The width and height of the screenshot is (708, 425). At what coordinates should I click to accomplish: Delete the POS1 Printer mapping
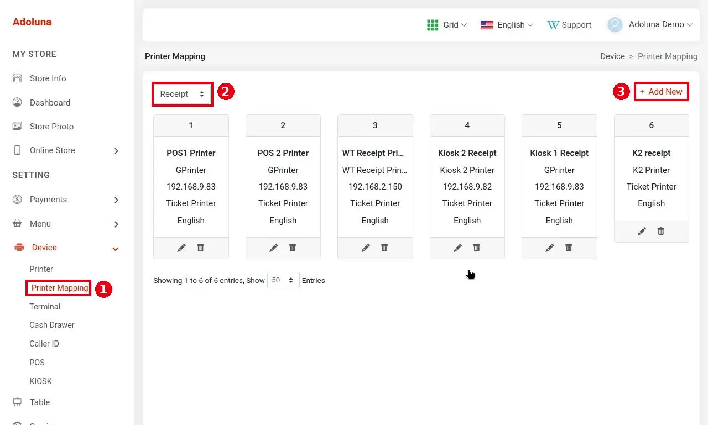pos(201,248)
